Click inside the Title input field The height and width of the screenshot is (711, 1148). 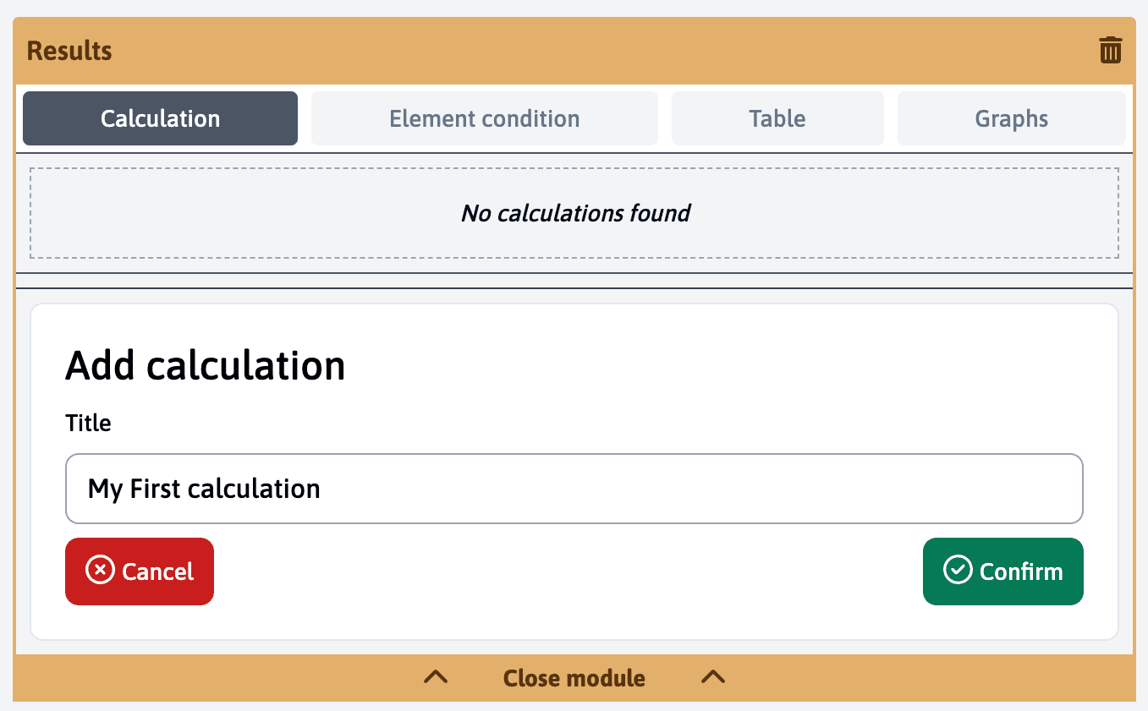pos(574,489)
